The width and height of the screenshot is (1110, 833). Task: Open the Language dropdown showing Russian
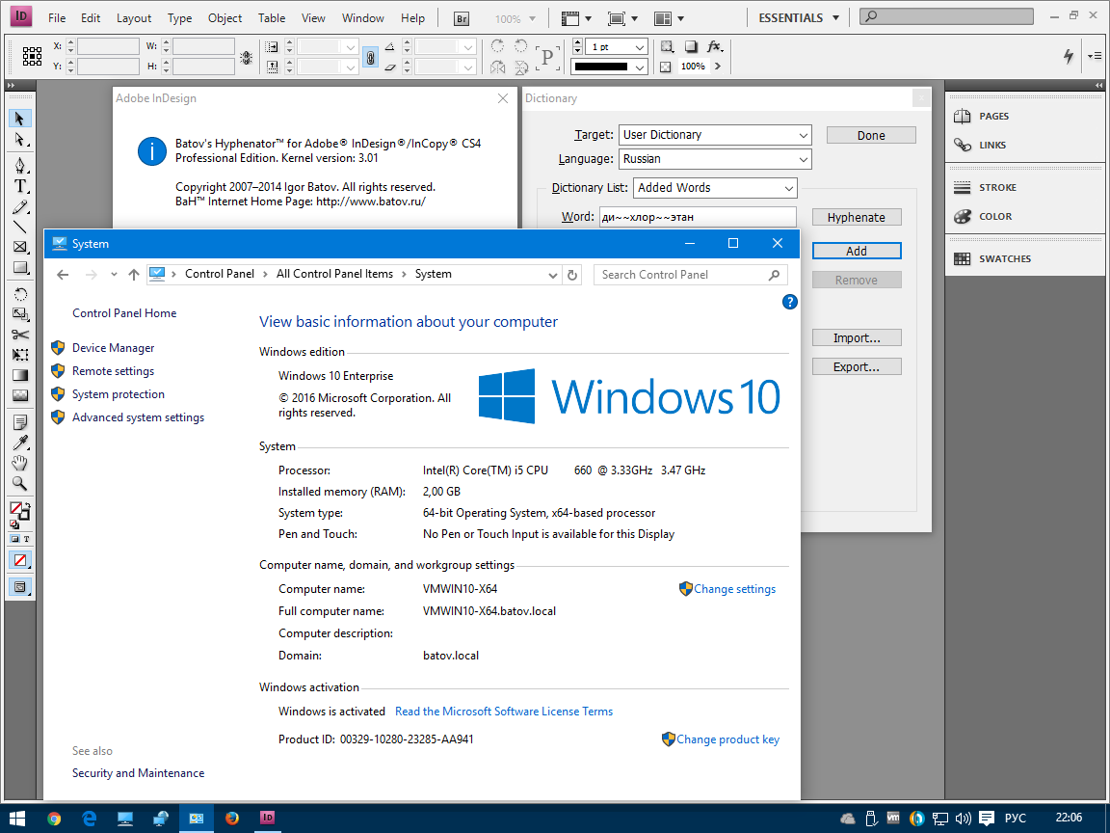tap(715, 159)
